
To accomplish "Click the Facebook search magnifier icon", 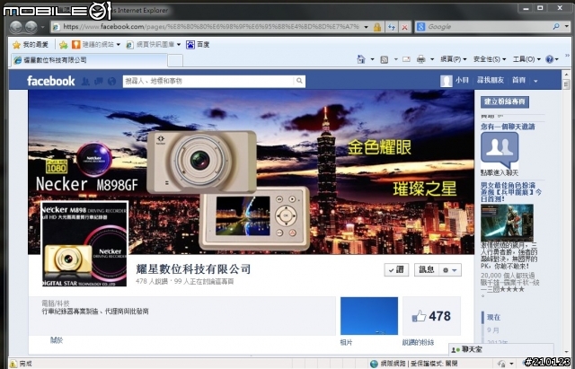I will 299,81.
